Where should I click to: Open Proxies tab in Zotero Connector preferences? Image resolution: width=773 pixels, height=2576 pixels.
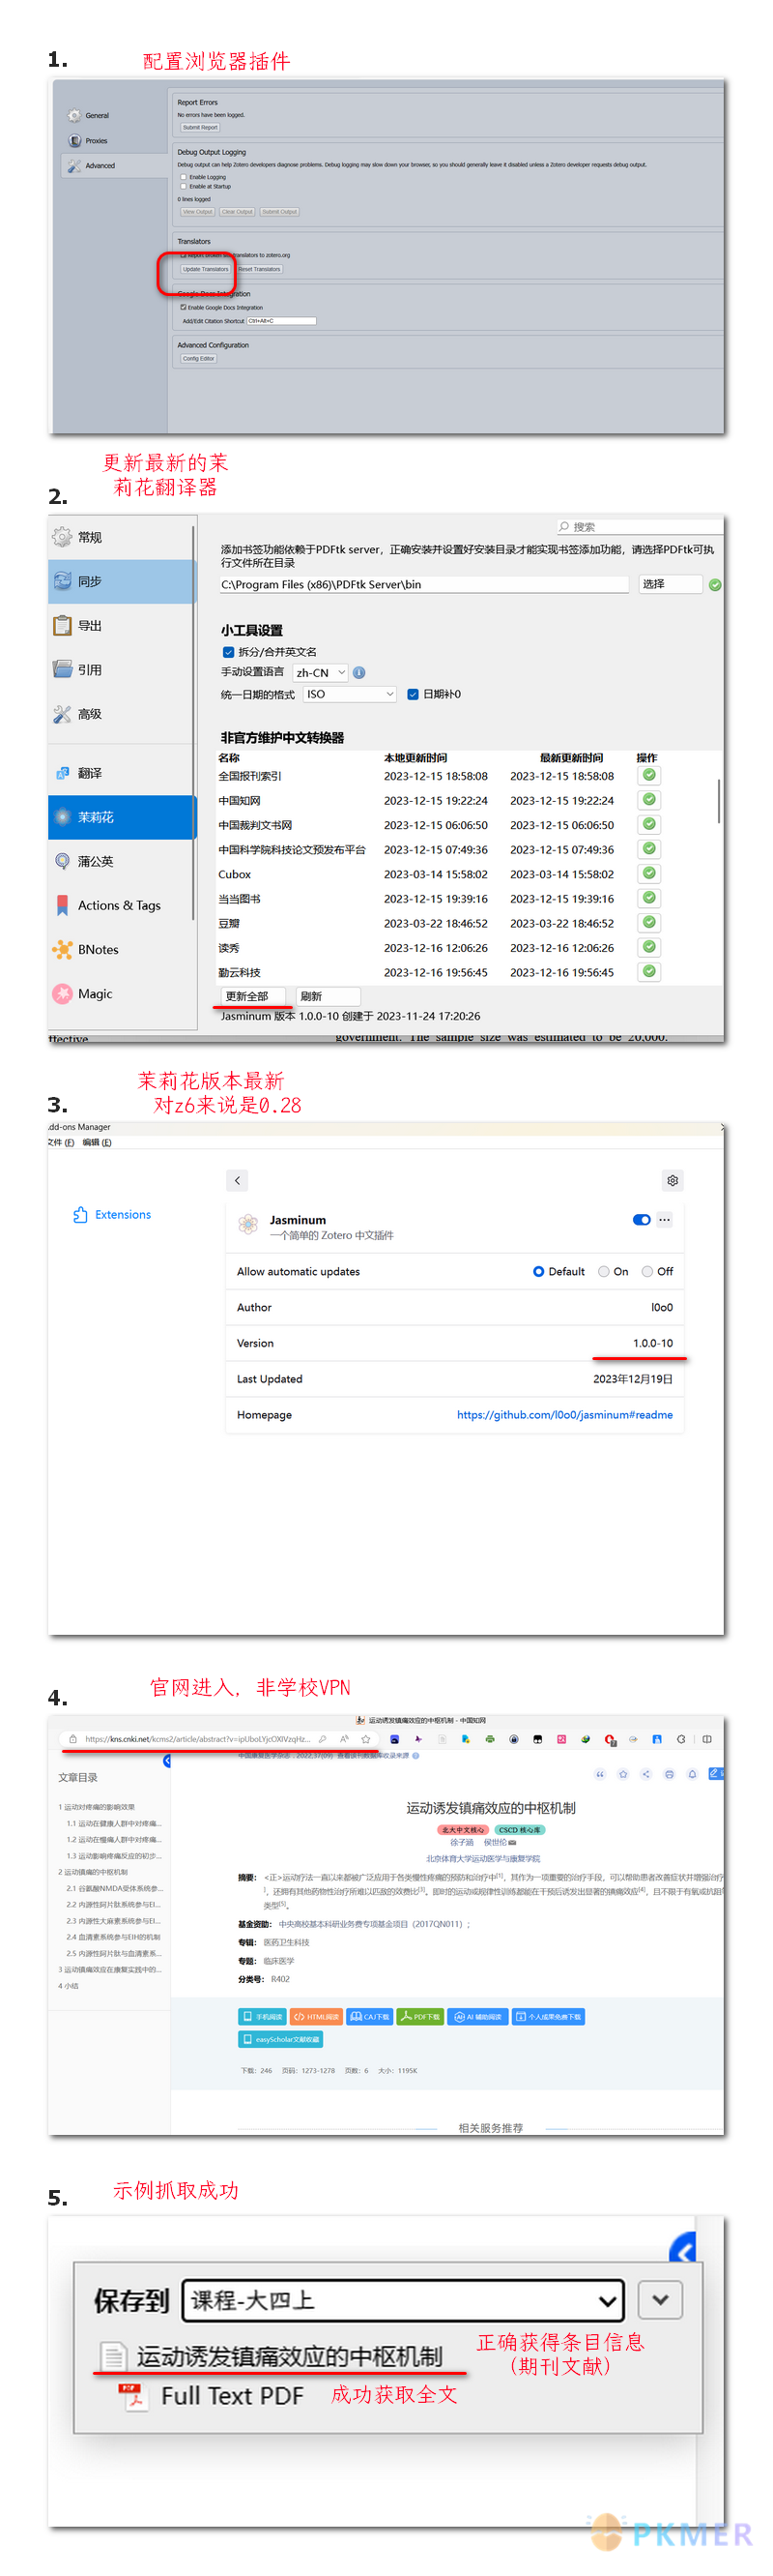(x=88, y=141)
